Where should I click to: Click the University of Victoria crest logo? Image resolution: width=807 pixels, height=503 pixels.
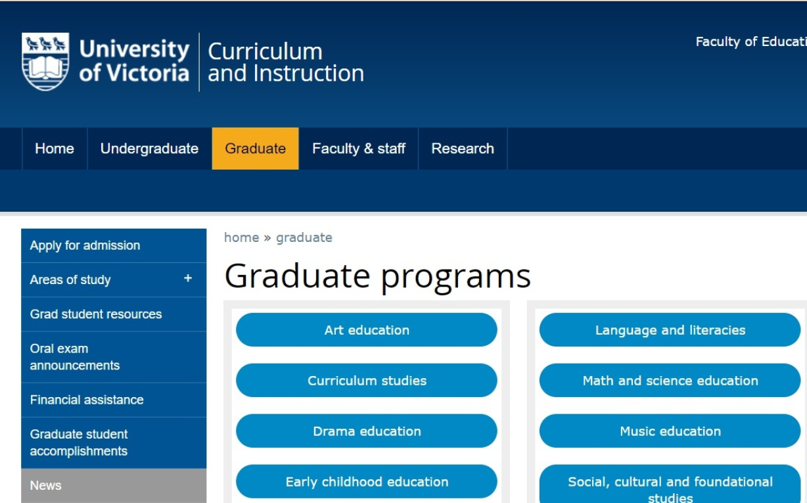point(45,62)
